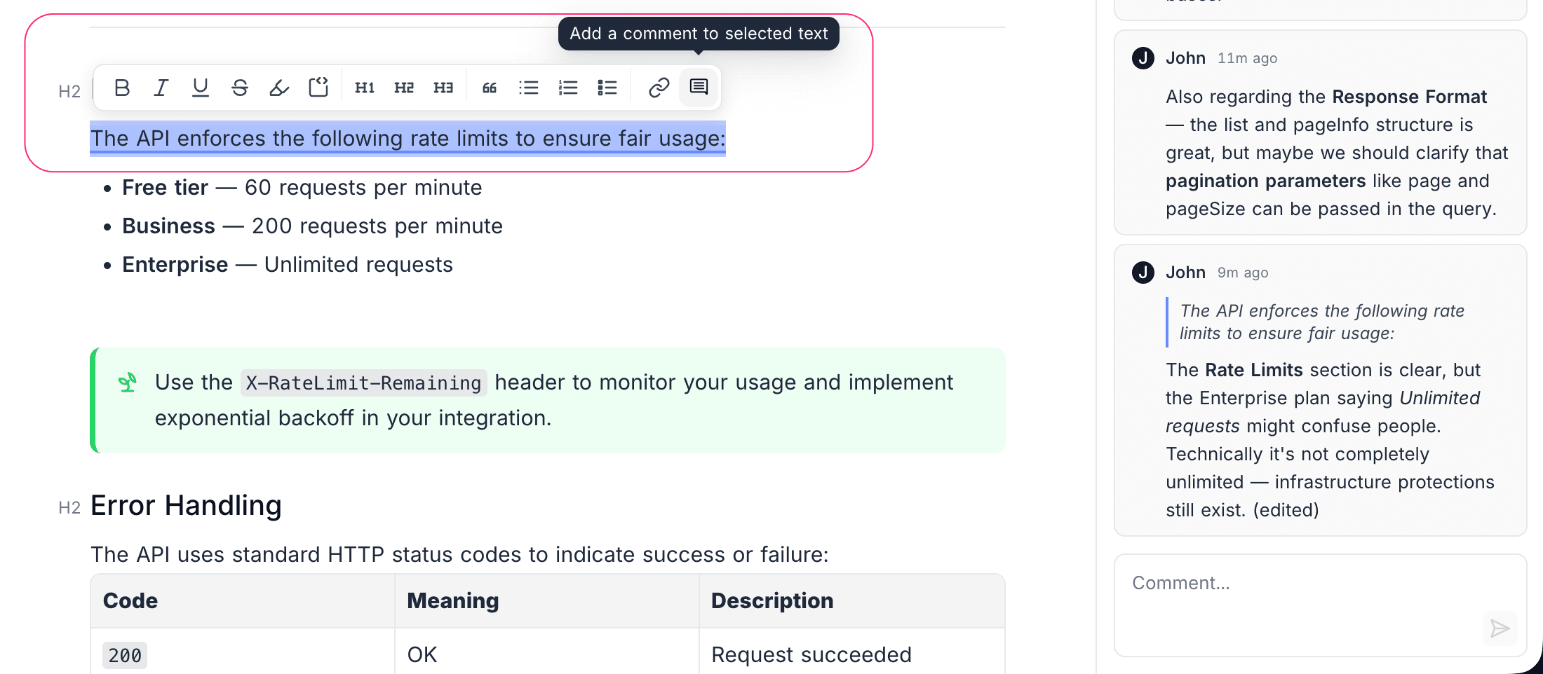Create a numbered list
The width and height of the screenshot is (1543, 674).
[568, 88]
